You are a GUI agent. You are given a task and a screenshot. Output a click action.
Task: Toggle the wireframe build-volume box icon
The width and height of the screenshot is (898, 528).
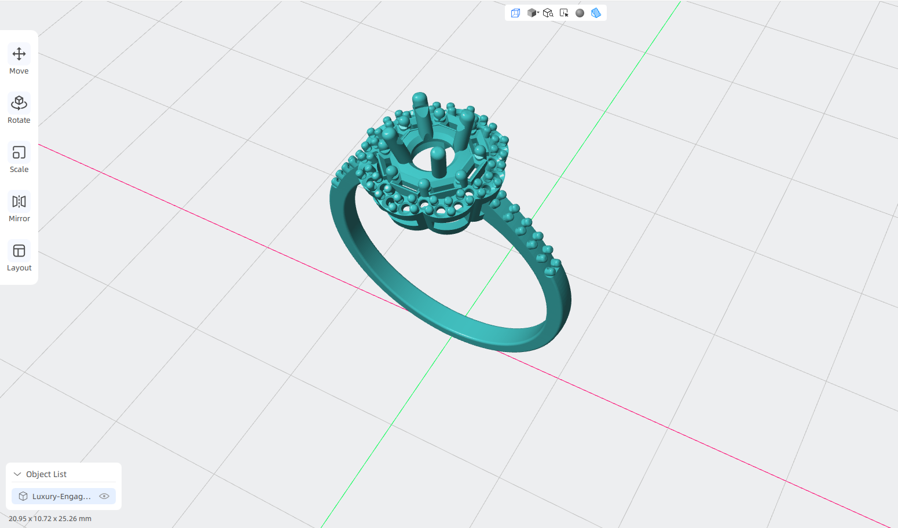[x=515, y=13]
